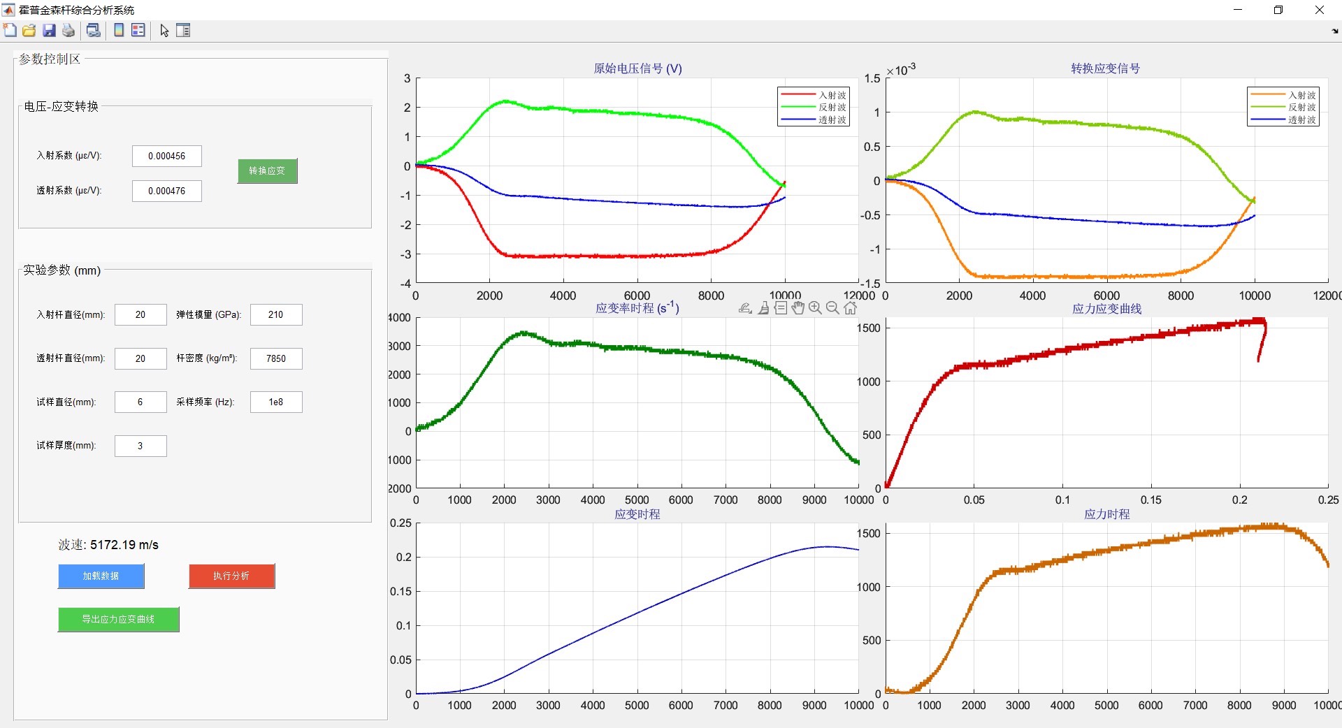Print the figure with the printer icon
Image resolution: width=1342 pixels, height=728 pixels.
pos(68,30)
